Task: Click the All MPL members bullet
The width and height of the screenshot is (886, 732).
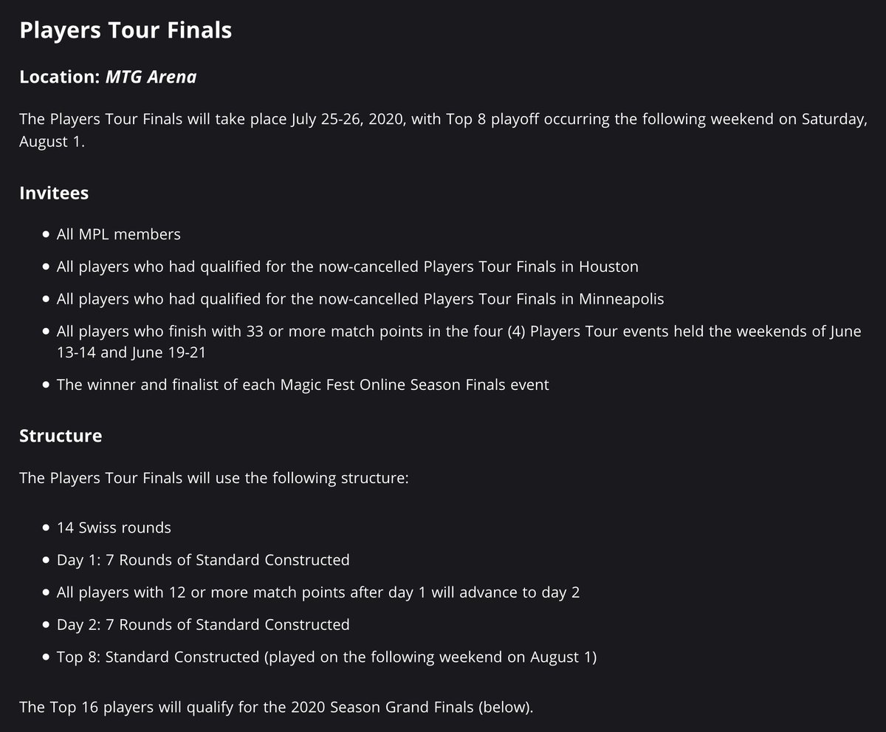Action: 118,234
